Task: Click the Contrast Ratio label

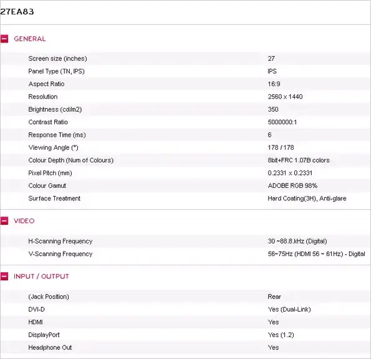Action: pos(48,122)
